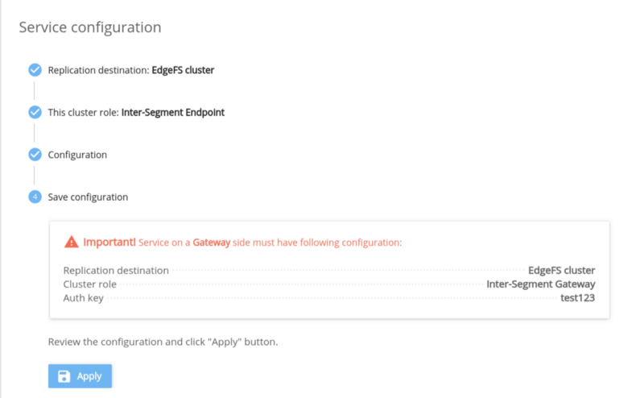644x398 pixels.
Task: Return to the Configuration step label
Action: click(x=77, y=155)
